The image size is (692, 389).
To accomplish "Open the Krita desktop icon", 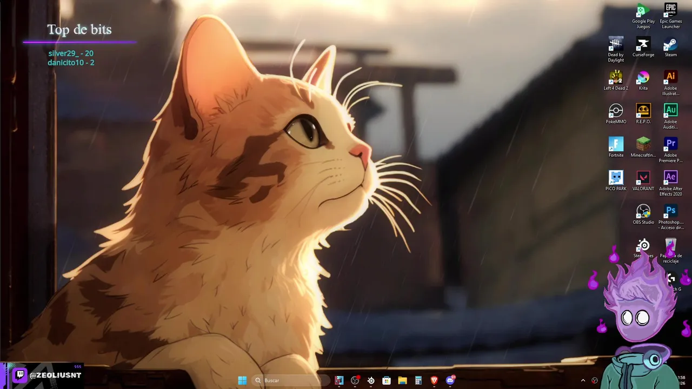I will [x=643, y=81].
